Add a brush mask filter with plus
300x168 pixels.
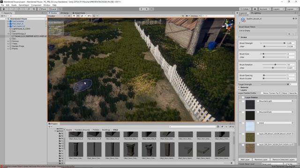[x=289, y=34]
